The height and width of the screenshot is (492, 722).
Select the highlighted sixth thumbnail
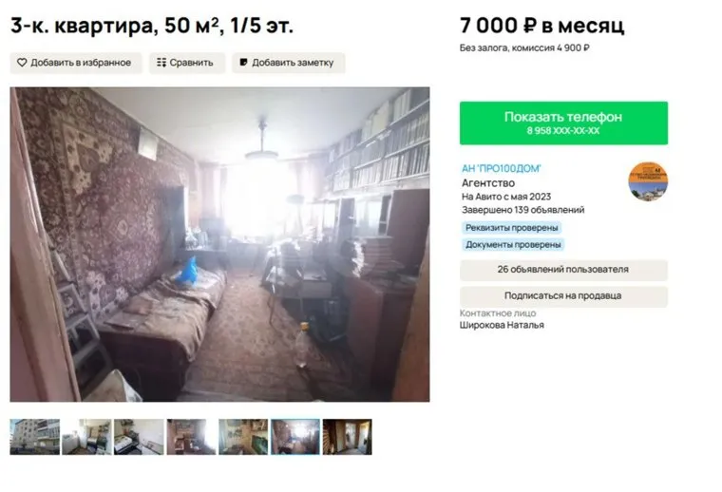pyautogui.click(x=295, y=437)
